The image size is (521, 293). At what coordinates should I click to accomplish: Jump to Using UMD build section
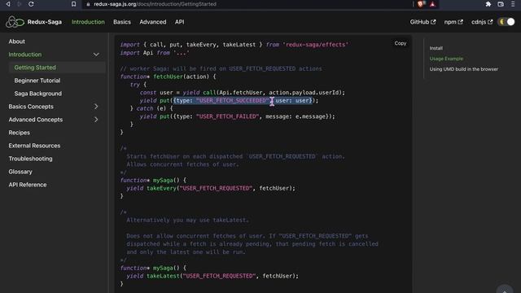pyautogui.click(x=463, y=69)
